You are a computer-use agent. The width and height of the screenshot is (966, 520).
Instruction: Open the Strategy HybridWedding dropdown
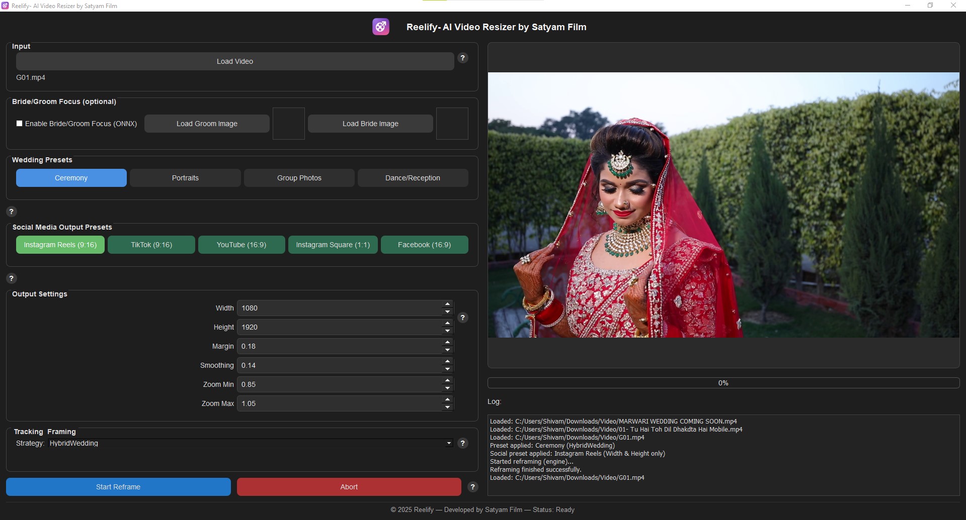coord(249,443)
